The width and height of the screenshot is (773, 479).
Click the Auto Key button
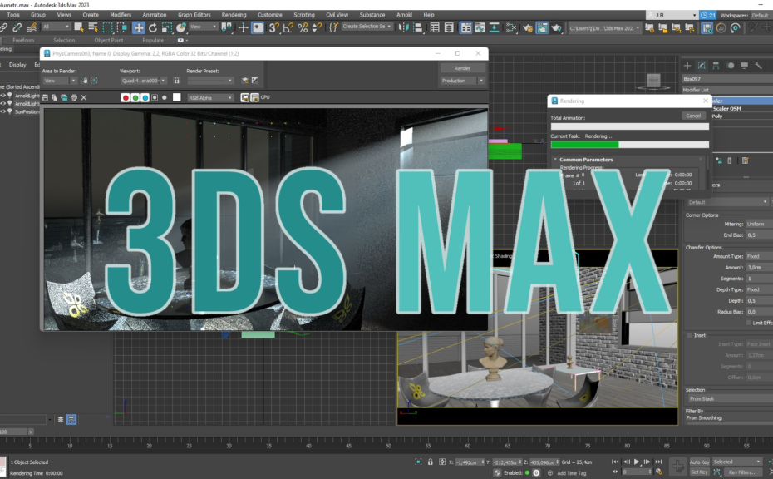(699, 462)
